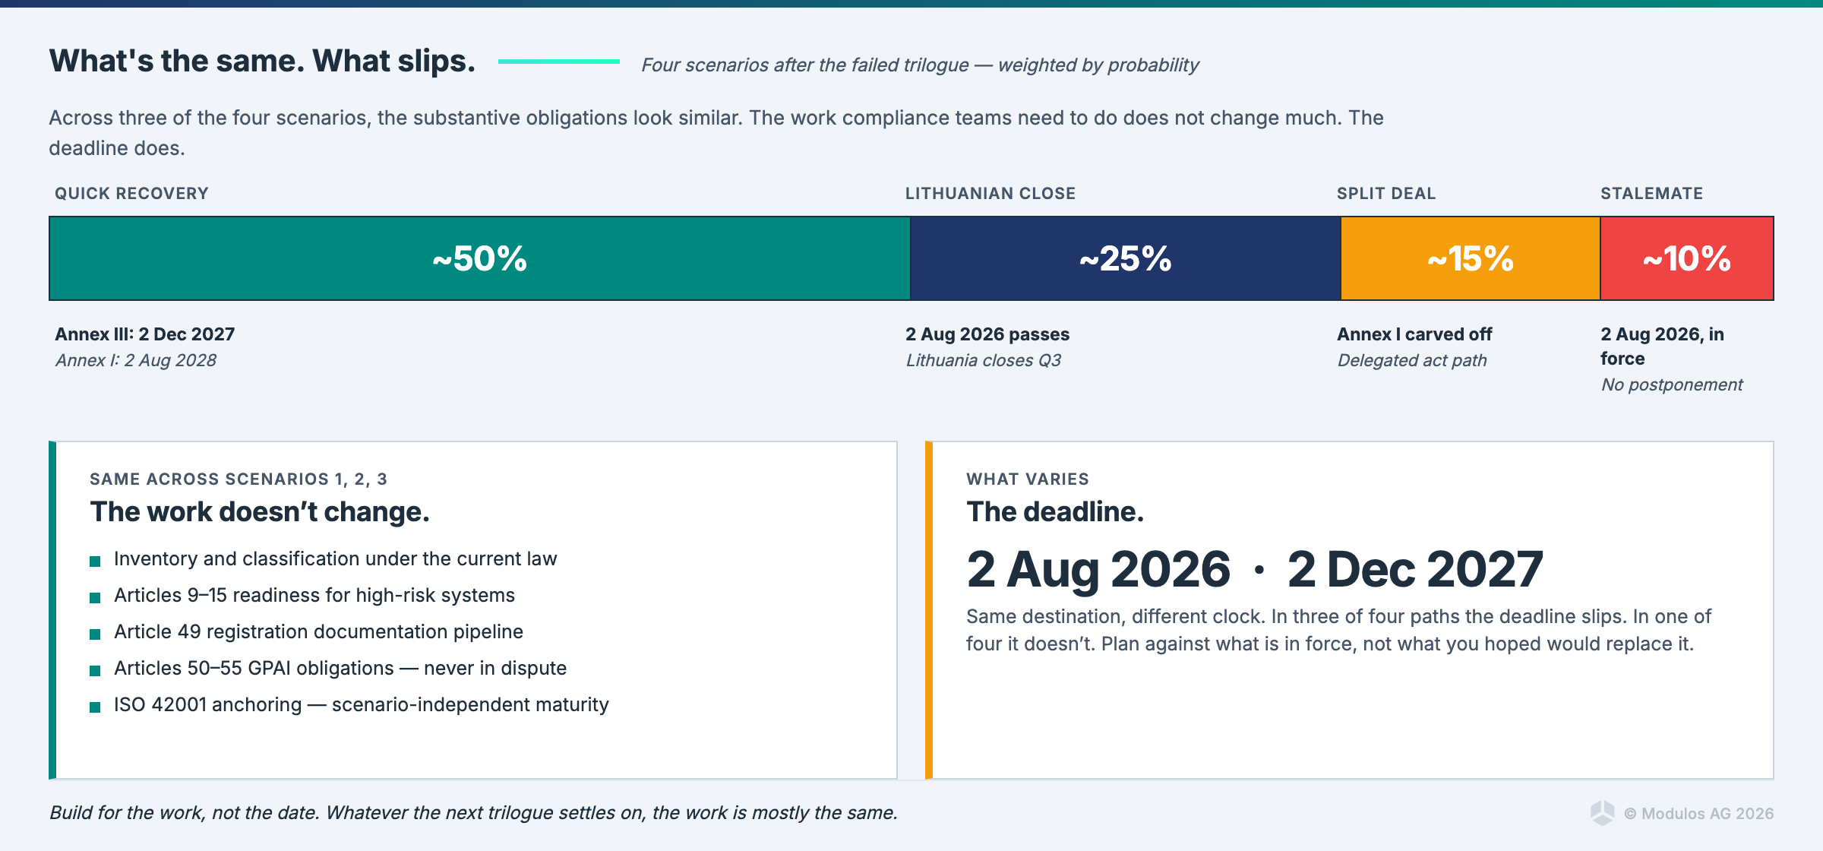Viewport: 1823px width, 851px height.
Task: Click the "2 Dec 2027" large date text
Action: pyautogui.click(x=1414, y=569)
